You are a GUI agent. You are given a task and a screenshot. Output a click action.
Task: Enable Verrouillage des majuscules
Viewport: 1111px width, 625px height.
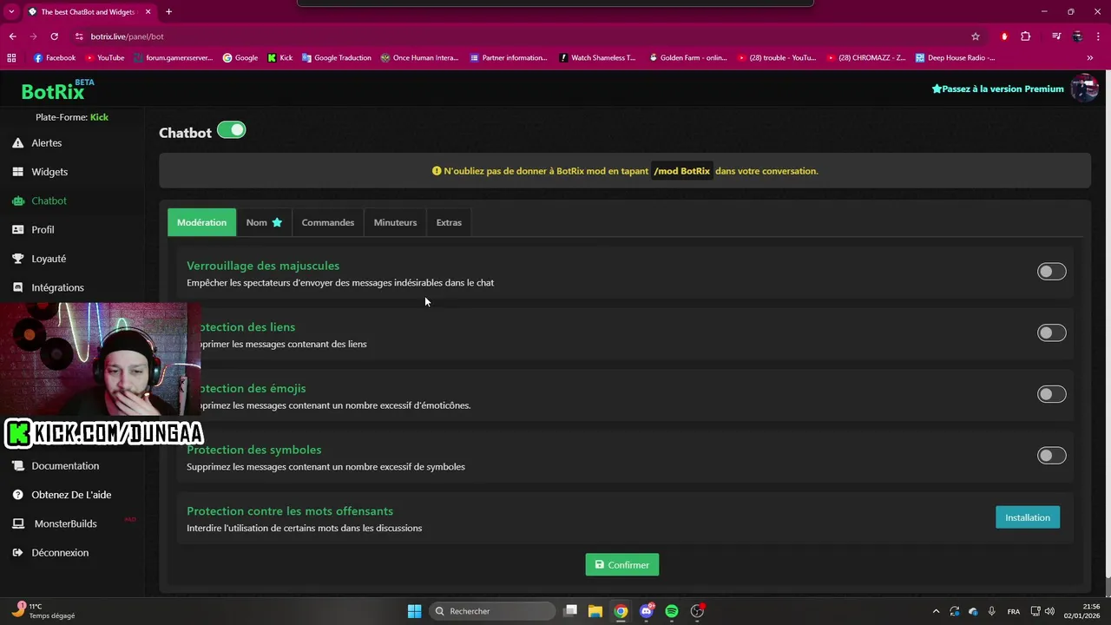pos(1051,272)
